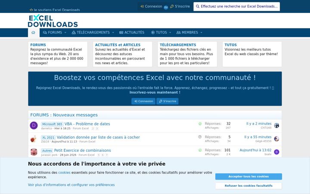Open Petit Exercice de combinaisons thread
This screenshot has width=310, height=194.
(82, 150)
